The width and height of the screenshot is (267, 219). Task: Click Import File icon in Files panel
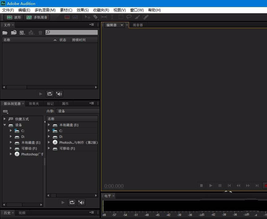[x=14, y=32]
